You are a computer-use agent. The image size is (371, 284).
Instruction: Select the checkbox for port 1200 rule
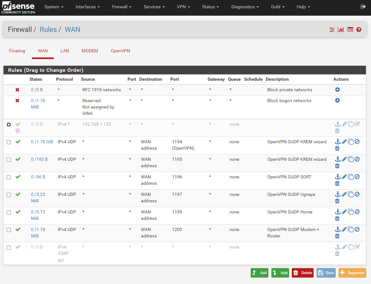[x=9, y=230]
